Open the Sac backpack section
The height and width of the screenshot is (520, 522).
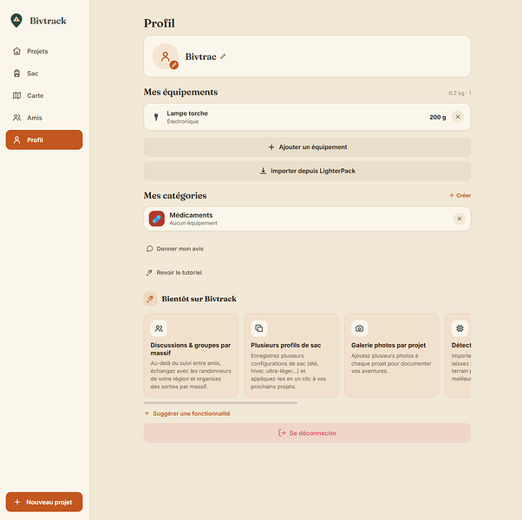point(44,74)
